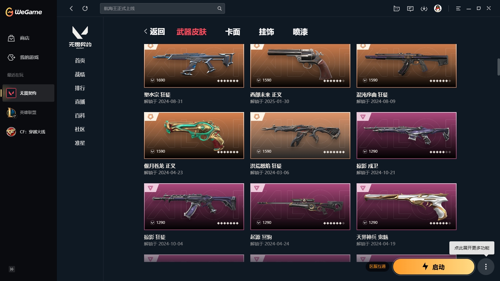Click the back navigation arrow in top bar

[x=71, y=8]
